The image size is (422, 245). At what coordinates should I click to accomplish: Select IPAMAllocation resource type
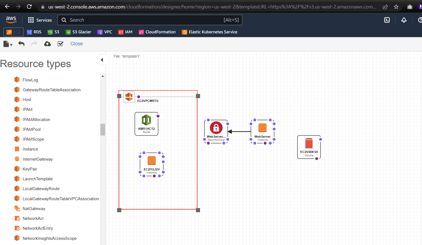[x=36, y=120]
